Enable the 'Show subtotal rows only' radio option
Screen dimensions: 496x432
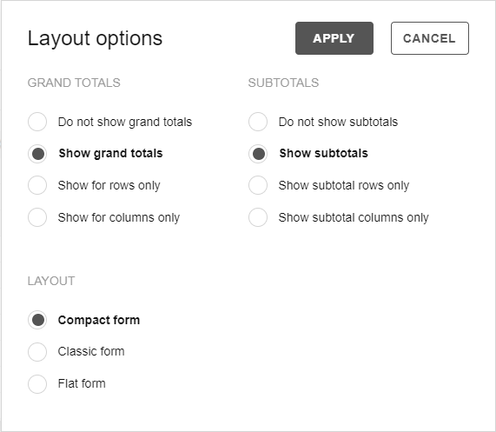(258, 185)
